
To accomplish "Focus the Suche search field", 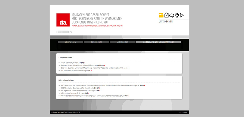I will click(63, 32).
